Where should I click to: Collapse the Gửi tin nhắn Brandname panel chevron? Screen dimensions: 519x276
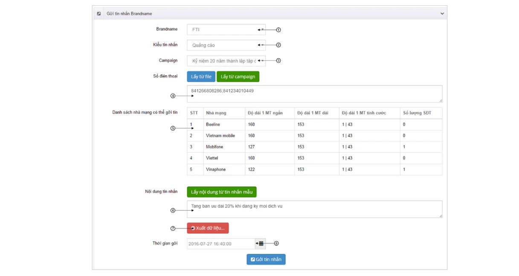(442, 14)
